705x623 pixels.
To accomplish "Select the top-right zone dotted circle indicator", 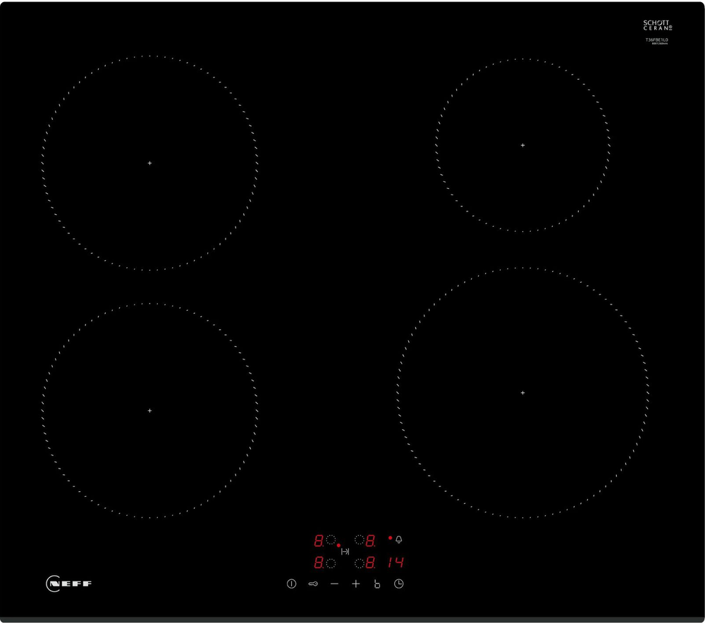I will tap(360, 541).
